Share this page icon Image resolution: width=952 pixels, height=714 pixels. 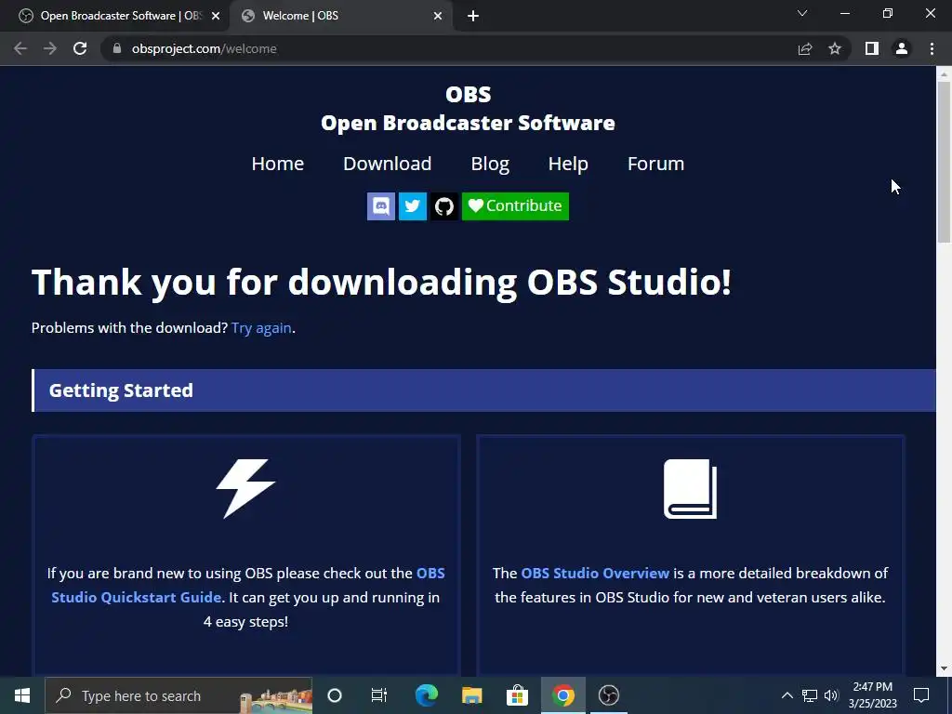pyautogui.click(x=805, y=48)
